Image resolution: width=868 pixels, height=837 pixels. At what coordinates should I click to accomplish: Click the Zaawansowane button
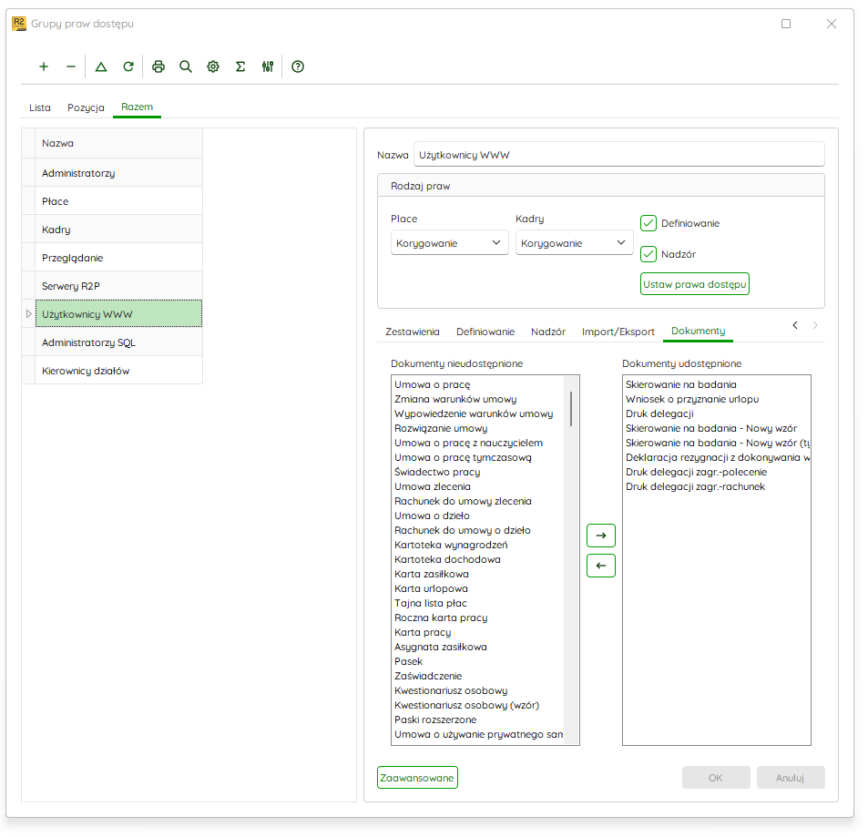(x=417, y=778)
